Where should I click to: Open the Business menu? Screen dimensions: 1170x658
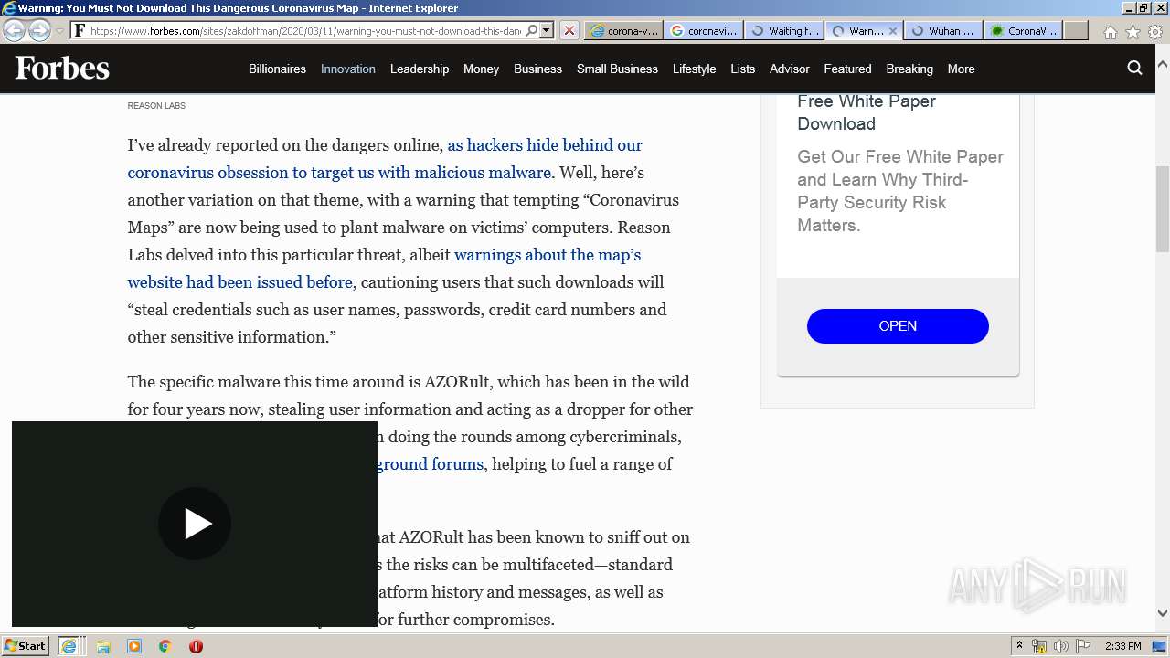coord(537,69)
